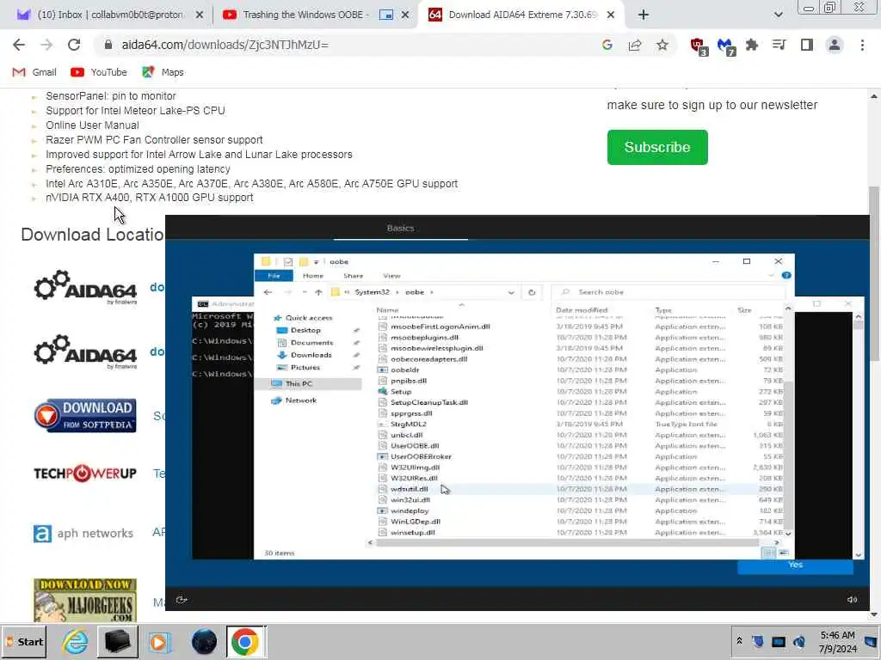Open the Google icon in address bar

pyautogui.click(x=607, y=45)
